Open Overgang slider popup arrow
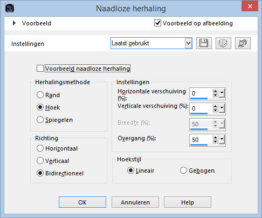Viewport: 262px width, 218px height. pos(222,140)
